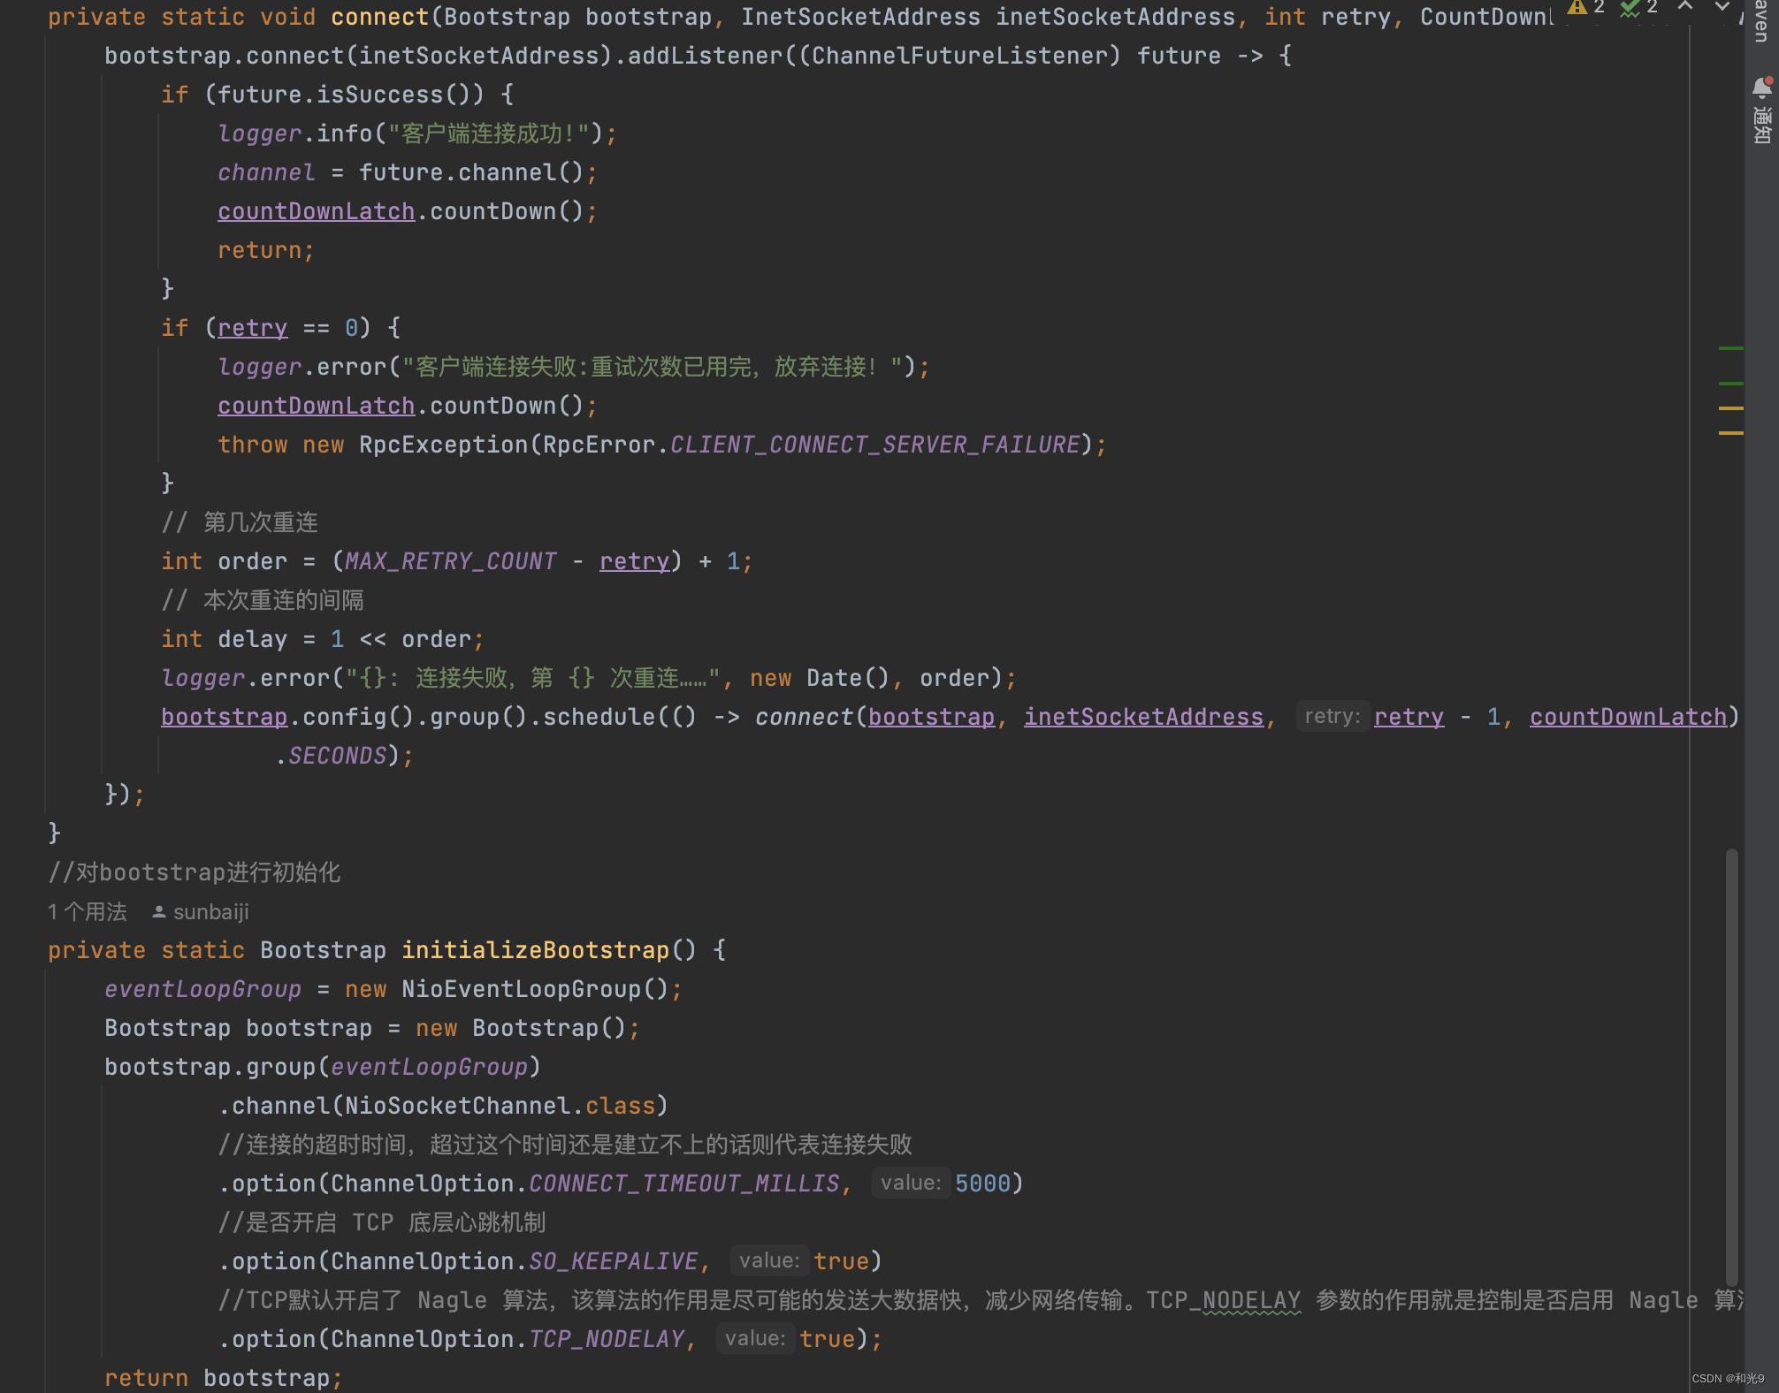The image size is (1779, 1393).
Task: Click "channel = future.channel();" assignment
Action: [408, 172]
